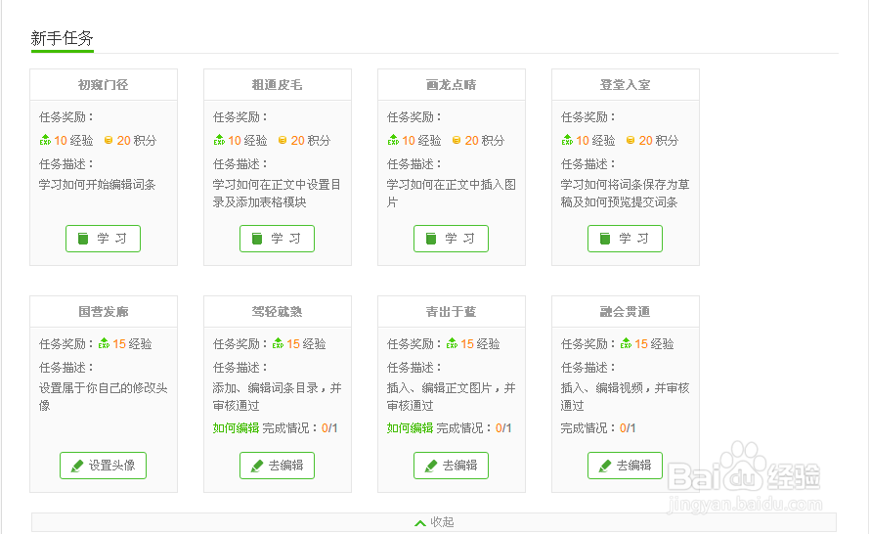This screenshot has height=534, width=870.
Task: Click 去编辑 button in 青出于蓝 card
Action: 451,466
